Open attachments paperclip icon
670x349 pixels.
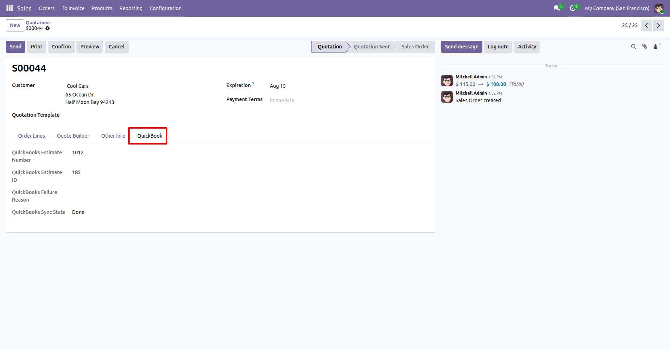click(x=645, y=47)
